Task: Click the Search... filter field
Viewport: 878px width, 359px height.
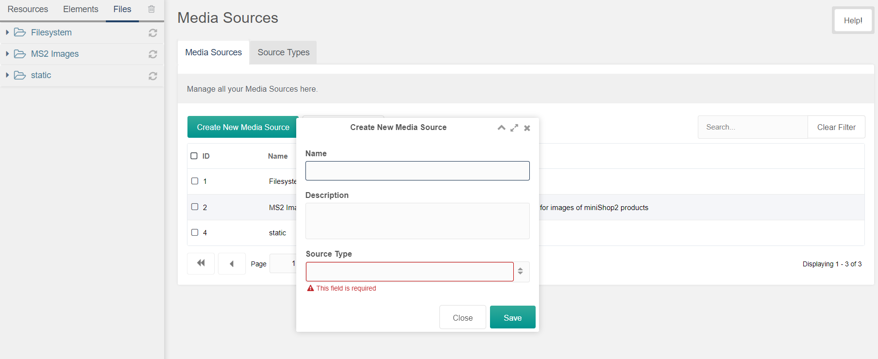Action: pyautogui.click(x=753, y=127)
